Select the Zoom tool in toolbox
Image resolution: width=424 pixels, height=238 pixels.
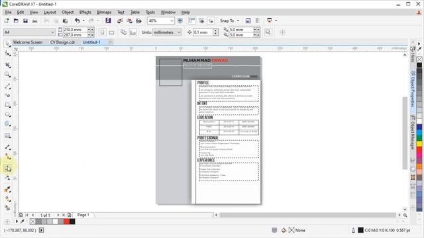7,75
